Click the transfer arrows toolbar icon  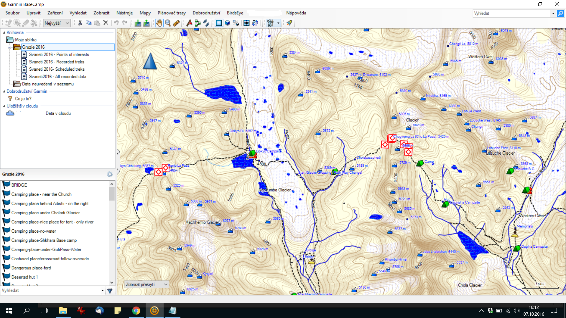255,23
